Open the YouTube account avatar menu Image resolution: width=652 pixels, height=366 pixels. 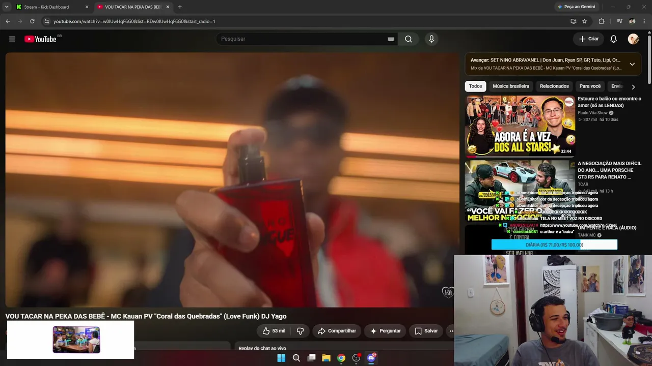click(x=633, y=39)
